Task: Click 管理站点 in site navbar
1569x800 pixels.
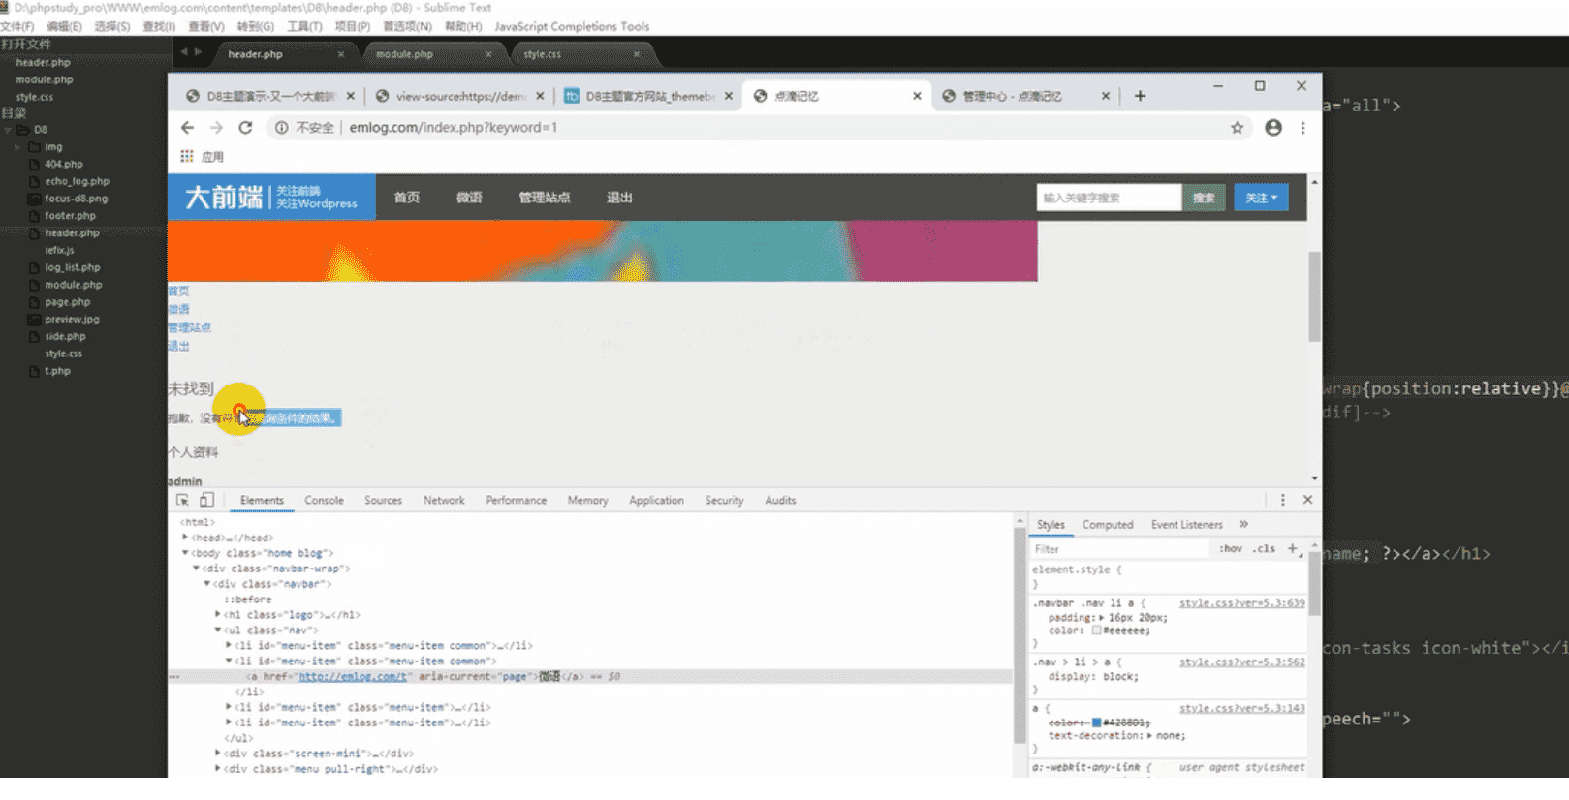Action: pos(544,198)
